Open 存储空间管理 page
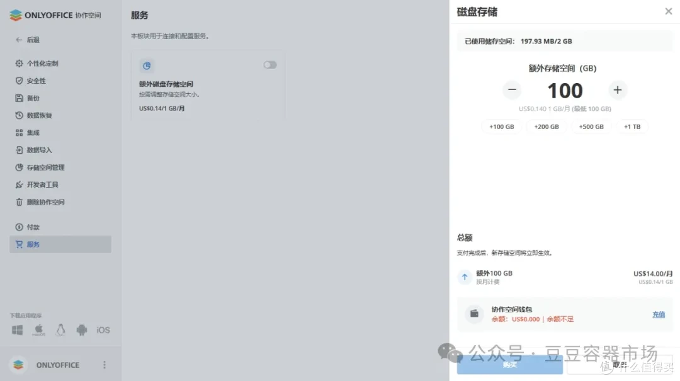680x381 pixels. [x=45, y=168]
